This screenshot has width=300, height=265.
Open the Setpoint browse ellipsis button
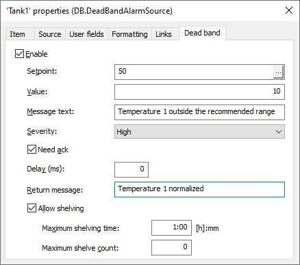tap(278, 72)
